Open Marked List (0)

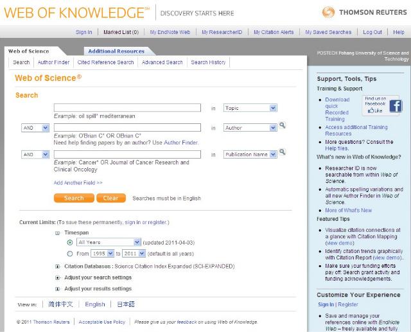click(121, 32)
